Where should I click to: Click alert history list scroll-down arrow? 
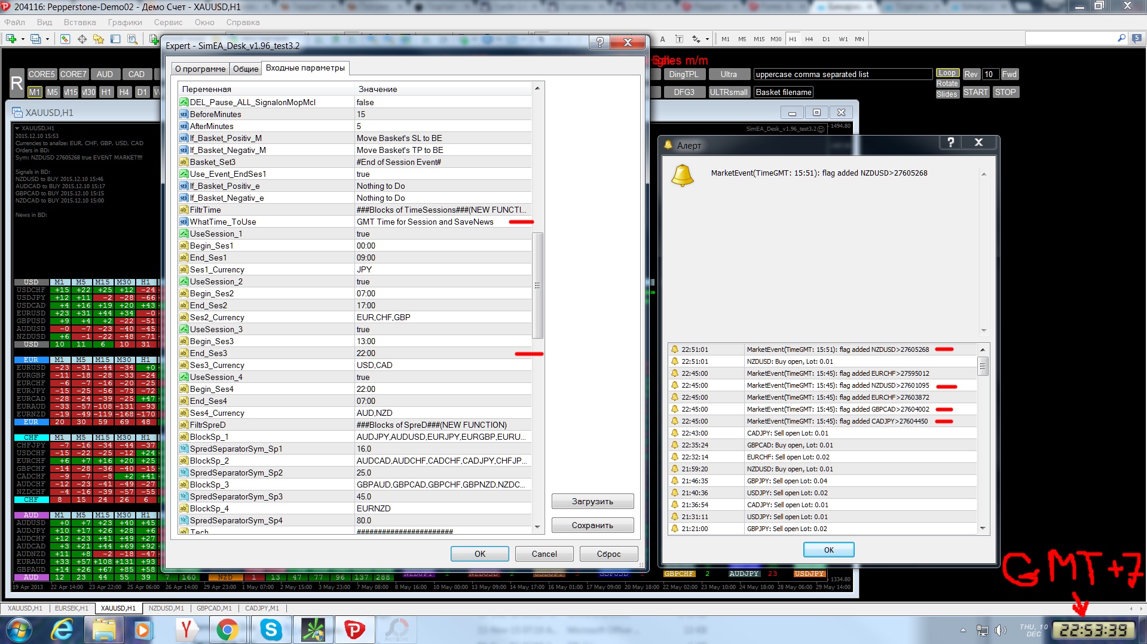[983, 528]
